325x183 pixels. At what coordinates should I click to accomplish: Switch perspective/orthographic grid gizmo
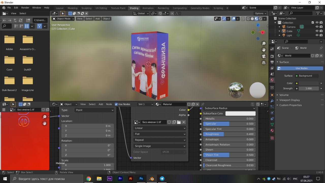coord(264,63)
